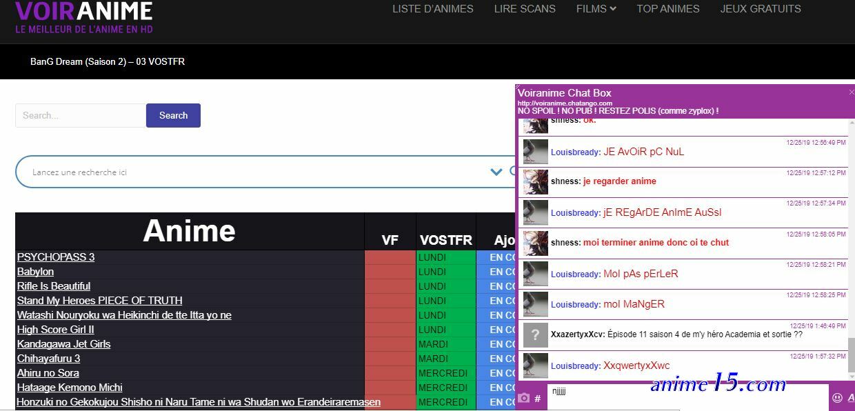This screenshot has height=411, width=855.
Task: Click chat scrollbar down arrow
Action: click(852, 378)
